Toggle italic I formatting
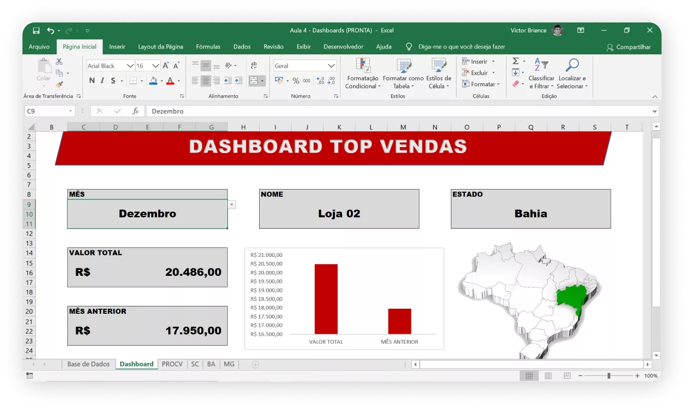 coord(102,80)
